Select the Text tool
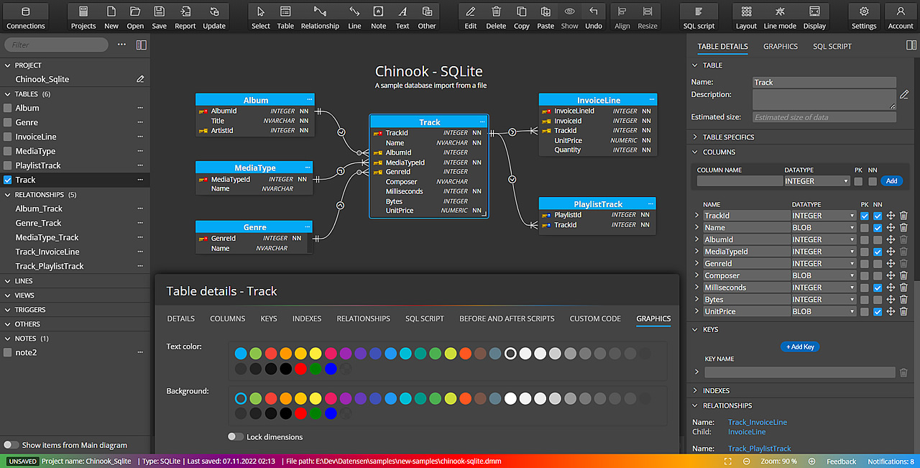 (x=402, y=17)
